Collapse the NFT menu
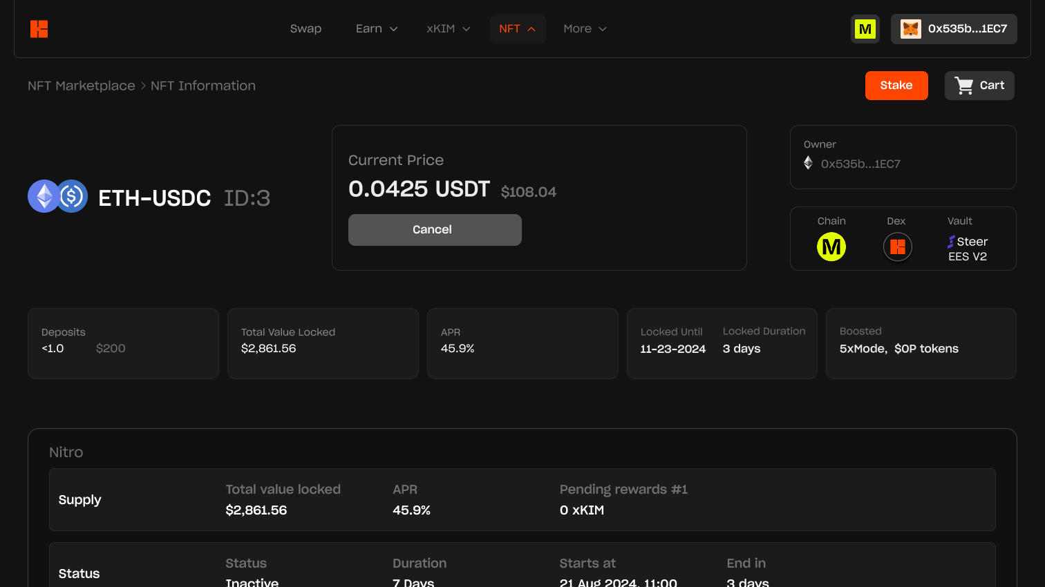 click(518, 29)
